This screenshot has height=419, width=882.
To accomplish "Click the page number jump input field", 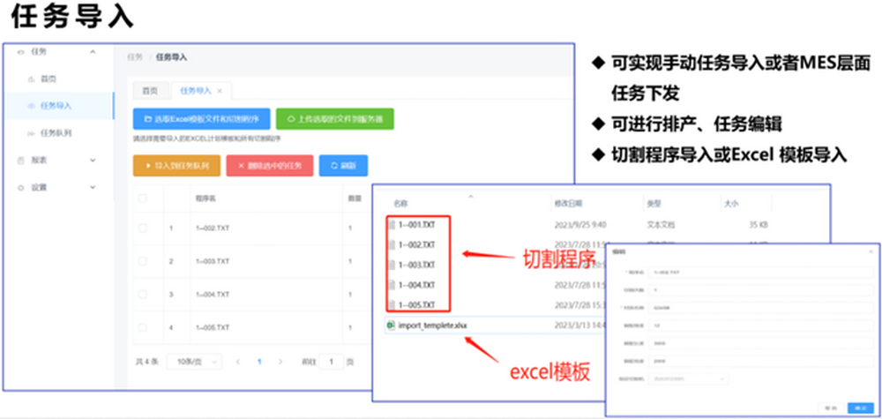I will [331, 362].
